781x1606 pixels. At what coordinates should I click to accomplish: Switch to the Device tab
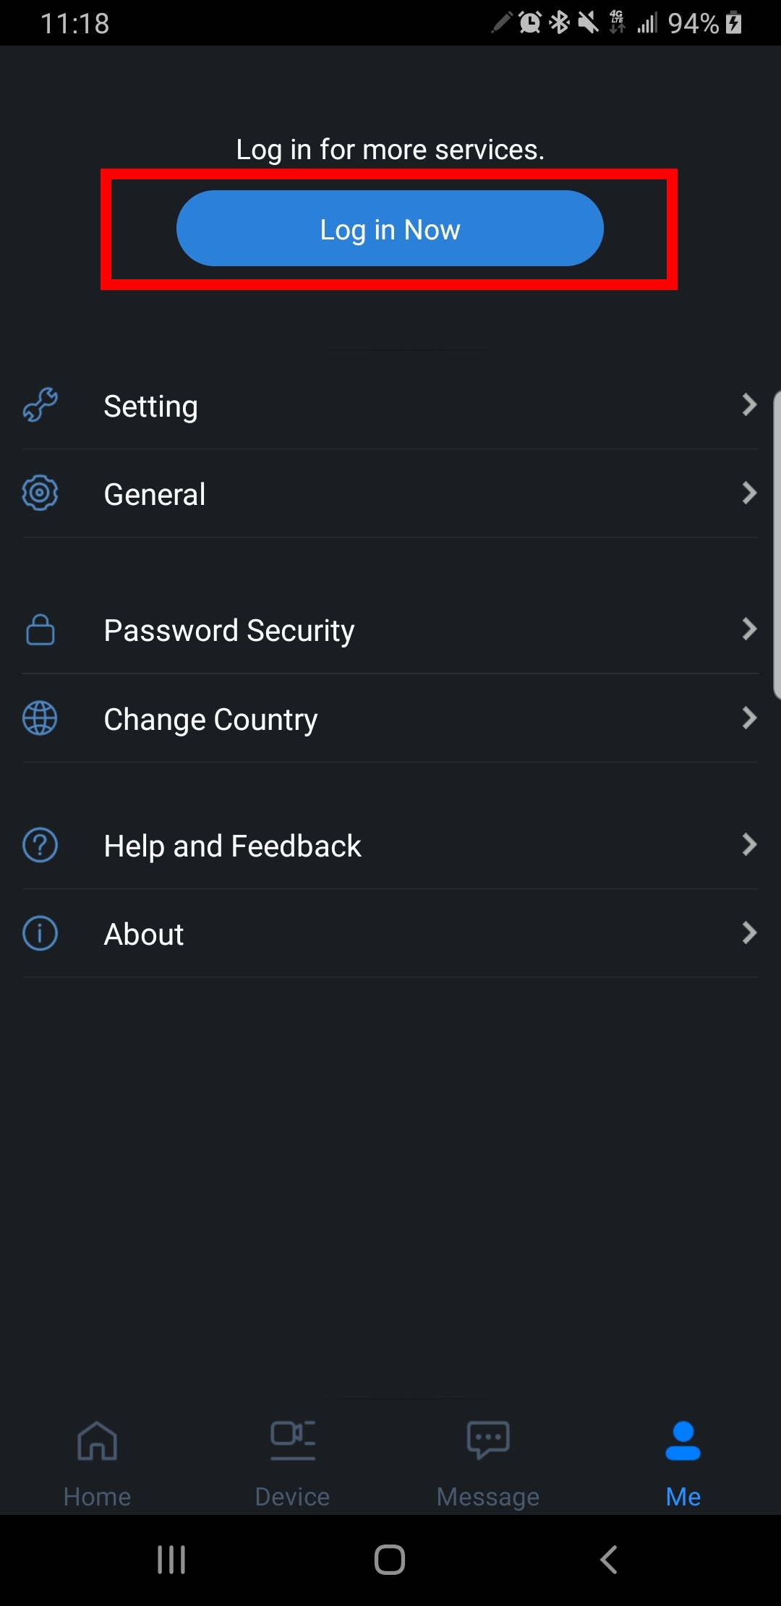[x=293, y=1461]
